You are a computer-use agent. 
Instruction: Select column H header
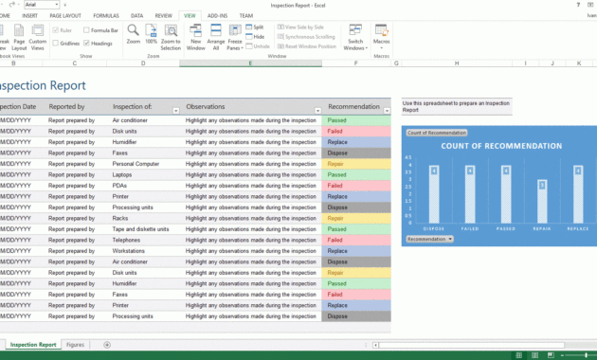point(457,63)
